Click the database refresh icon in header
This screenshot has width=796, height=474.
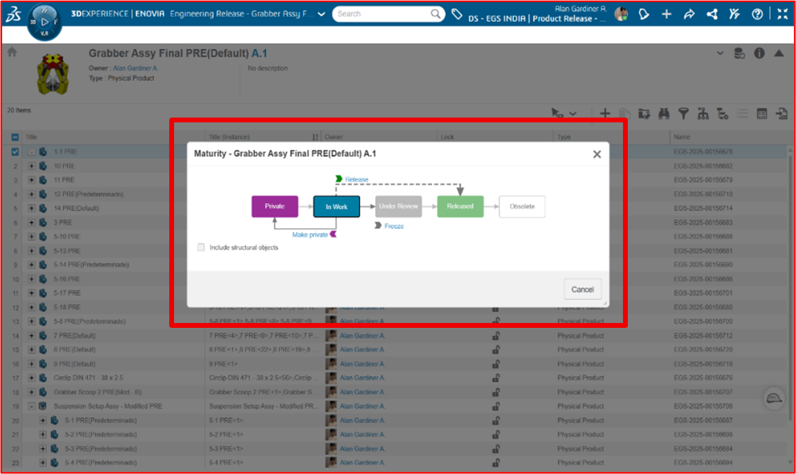tap(739, 53)
